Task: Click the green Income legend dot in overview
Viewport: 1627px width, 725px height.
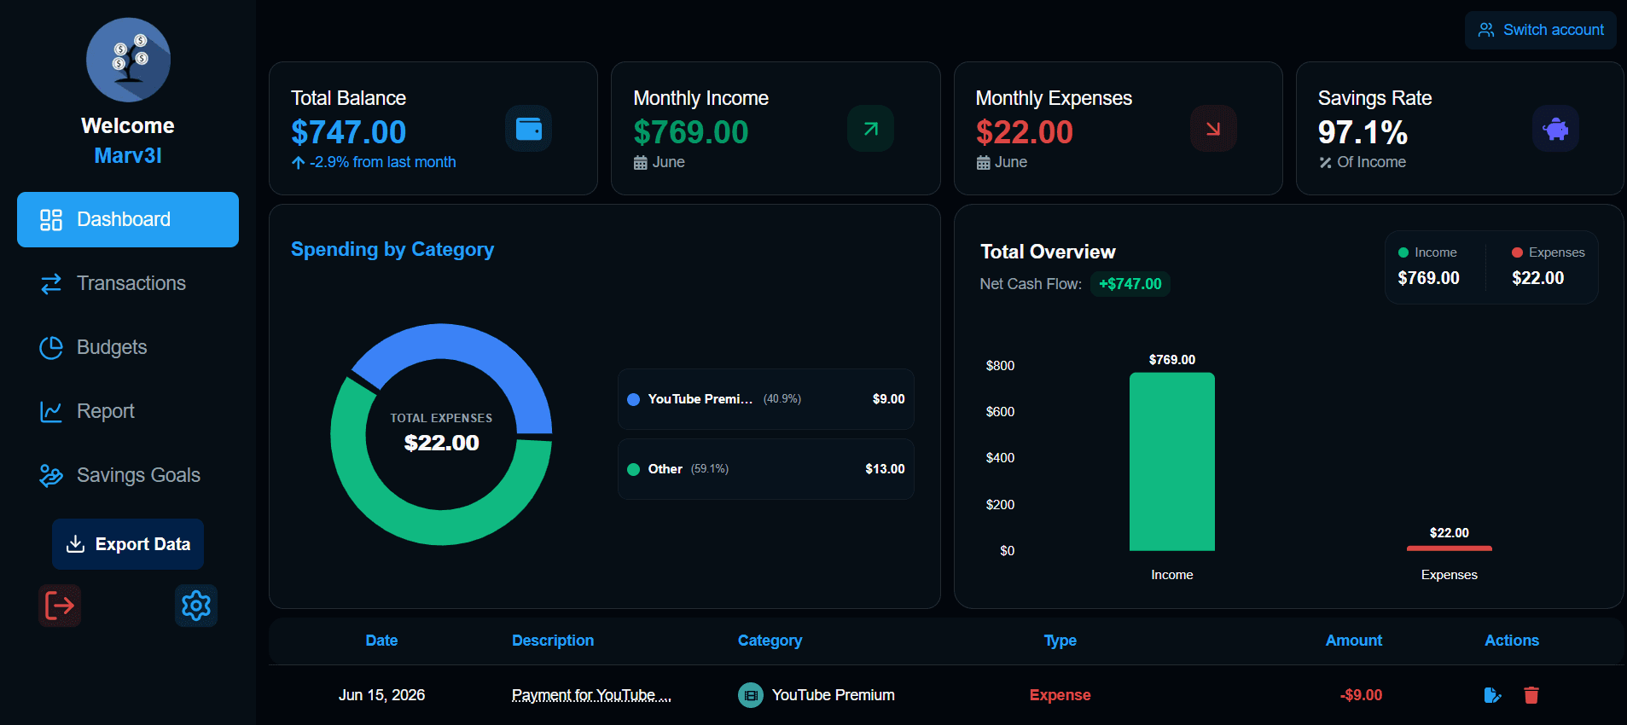Action: point(1403,252)
